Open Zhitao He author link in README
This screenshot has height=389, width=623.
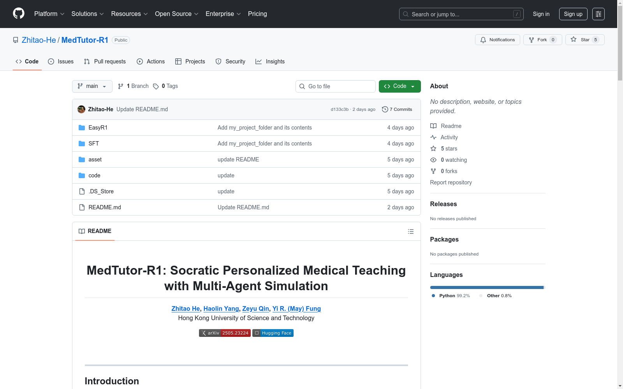tap(186, 308)
